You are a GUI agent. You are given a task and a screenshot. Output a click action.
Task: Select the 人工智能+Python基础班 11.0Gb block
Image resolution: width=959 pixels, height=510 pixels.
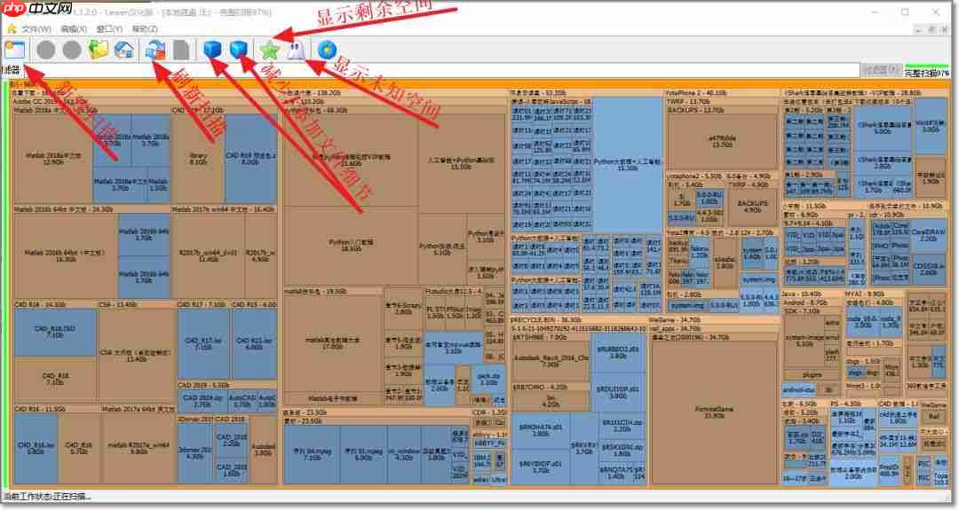461,163
